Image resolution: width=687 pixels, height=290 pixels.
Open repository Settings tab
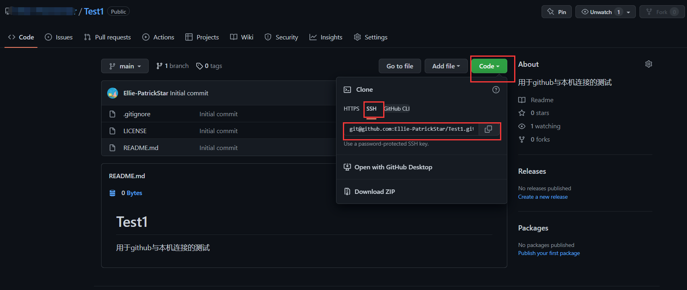(x=371, y=37)
